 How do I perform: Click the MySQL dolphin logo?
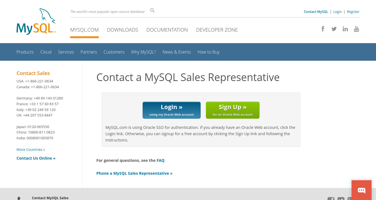tap(36, 21)
